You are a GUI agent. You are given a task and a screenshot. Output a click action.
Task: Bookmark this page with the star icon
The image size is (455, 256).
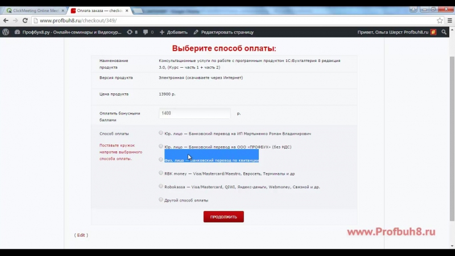[x=440, y=20]
